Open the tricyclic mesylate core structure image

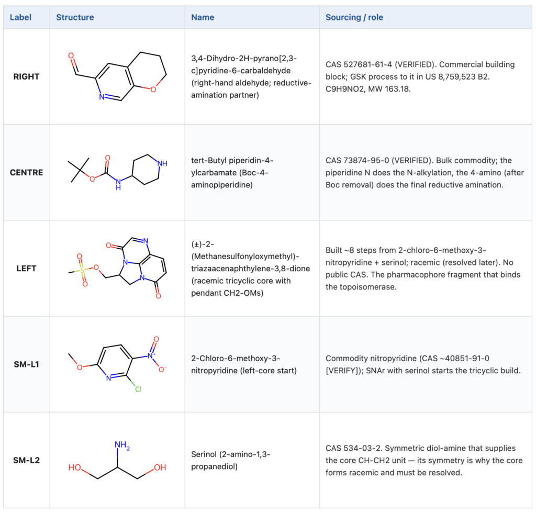pos(117,269)
